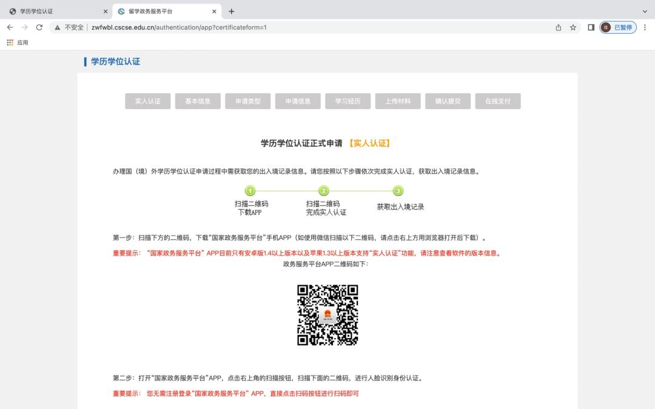
Task: Click the 不安全 security warning icon
Action: pos(57,27)
